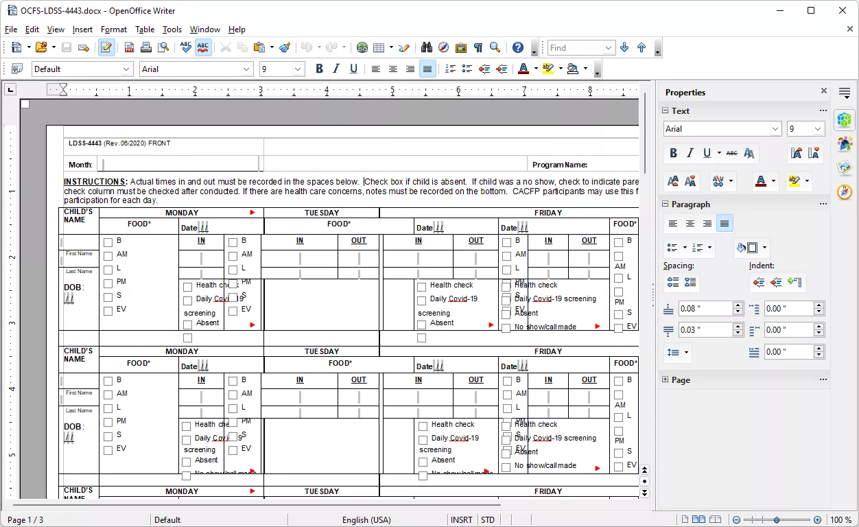This screenshot has width=859, height=527.
Task: Expand the Page section in Properties
Action: click(x=665, y=379)
